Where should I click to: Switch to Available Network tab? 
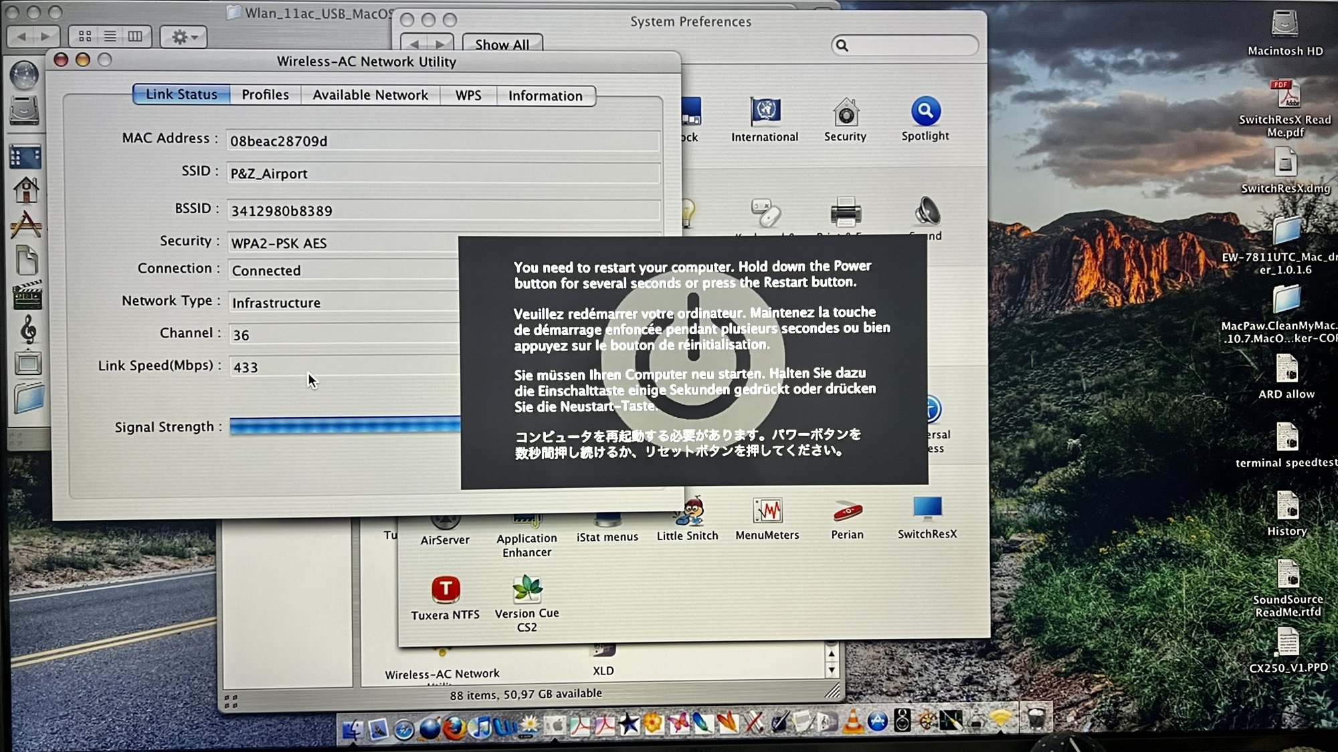coord(371,95)
